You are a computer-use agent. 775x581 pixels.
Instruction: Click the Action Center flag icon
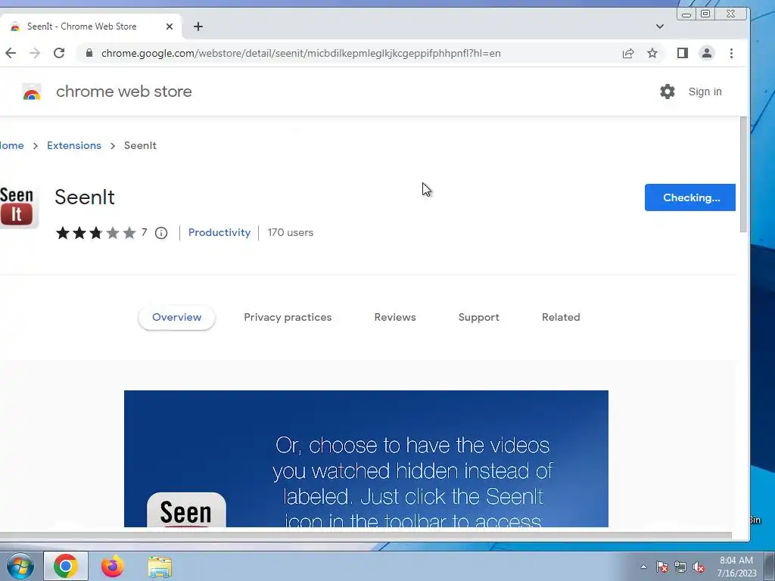[x=662, y=567]
